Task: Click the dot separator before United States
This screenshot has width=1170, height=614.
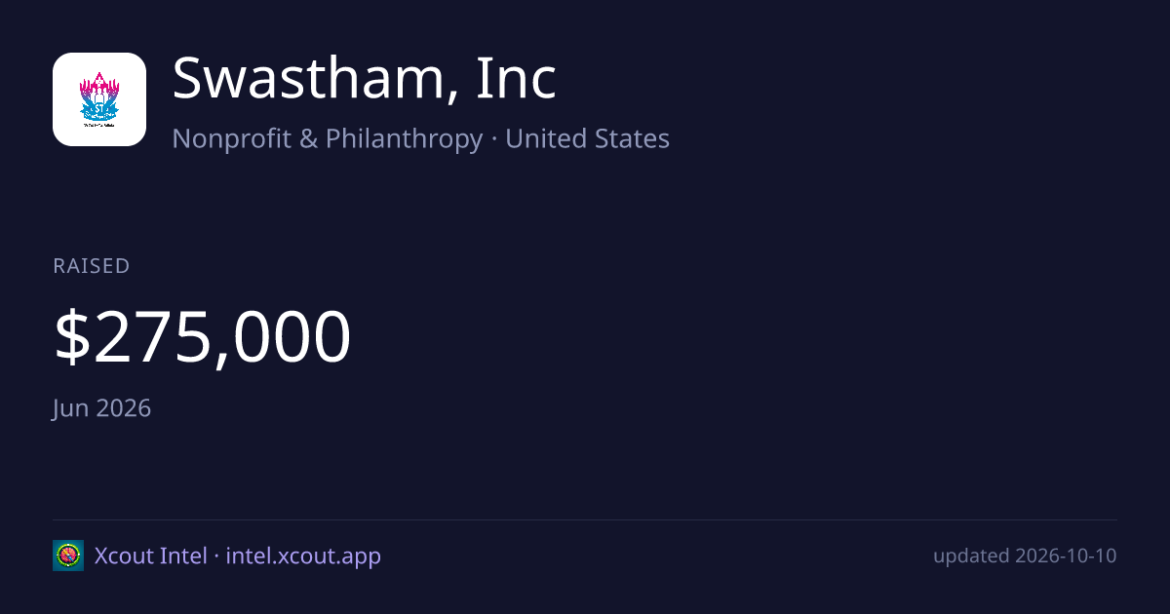Action: (494, 139)
